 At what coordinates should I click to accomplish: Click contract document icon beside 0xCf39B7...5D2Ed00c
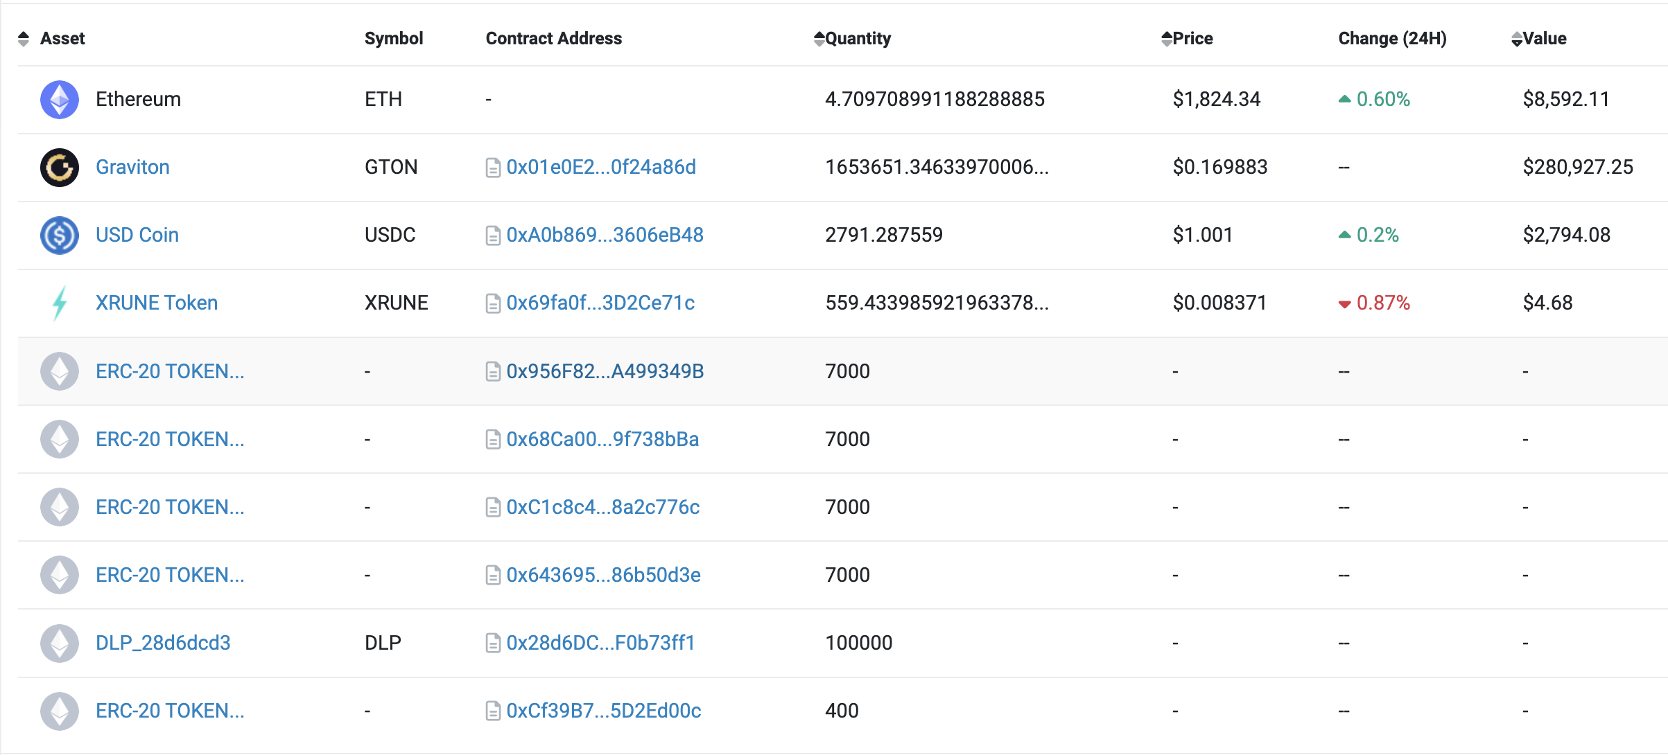click(x=493, y=711)
